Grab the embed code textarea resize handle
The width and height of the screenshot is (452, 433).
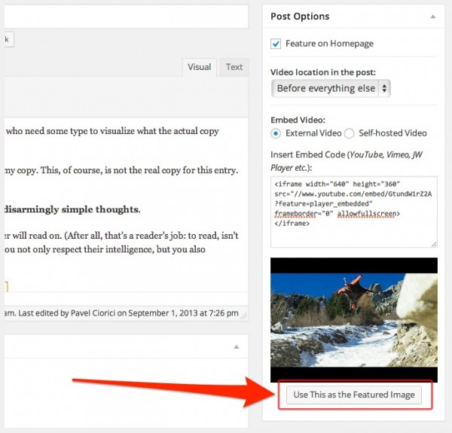[x=433, y=244]
